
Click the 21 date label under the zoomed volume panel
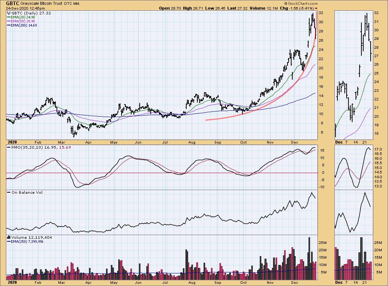click(x=364, y=282)
